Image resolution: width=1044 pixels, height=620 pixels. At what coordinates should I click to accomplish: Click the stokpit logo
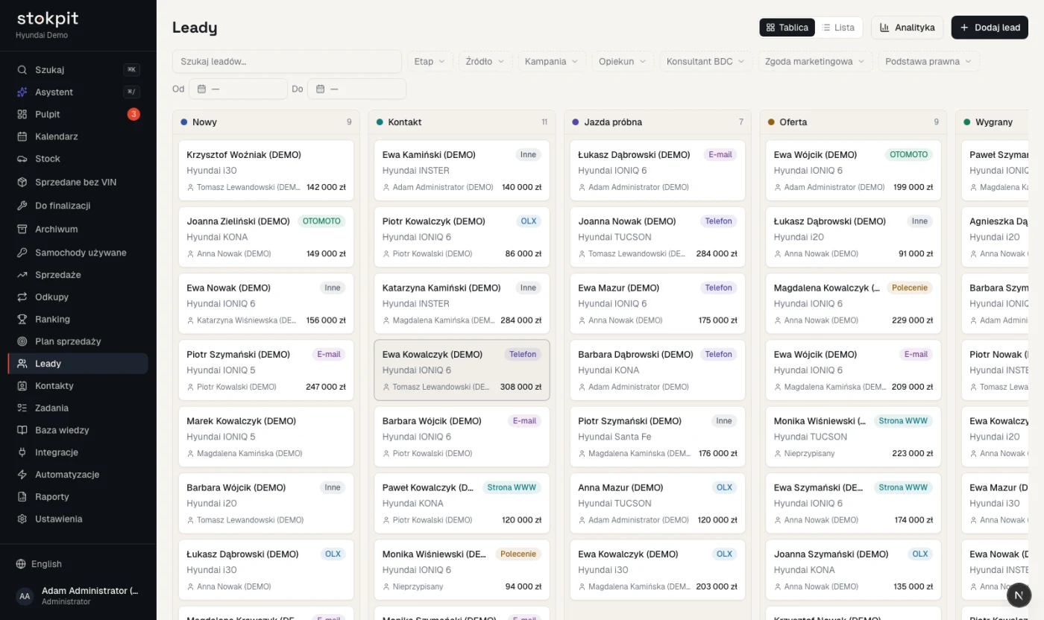(48, 19)
